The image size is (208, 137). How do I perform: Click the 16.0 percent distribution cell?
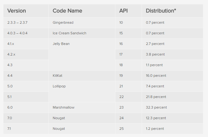(172, 76)
